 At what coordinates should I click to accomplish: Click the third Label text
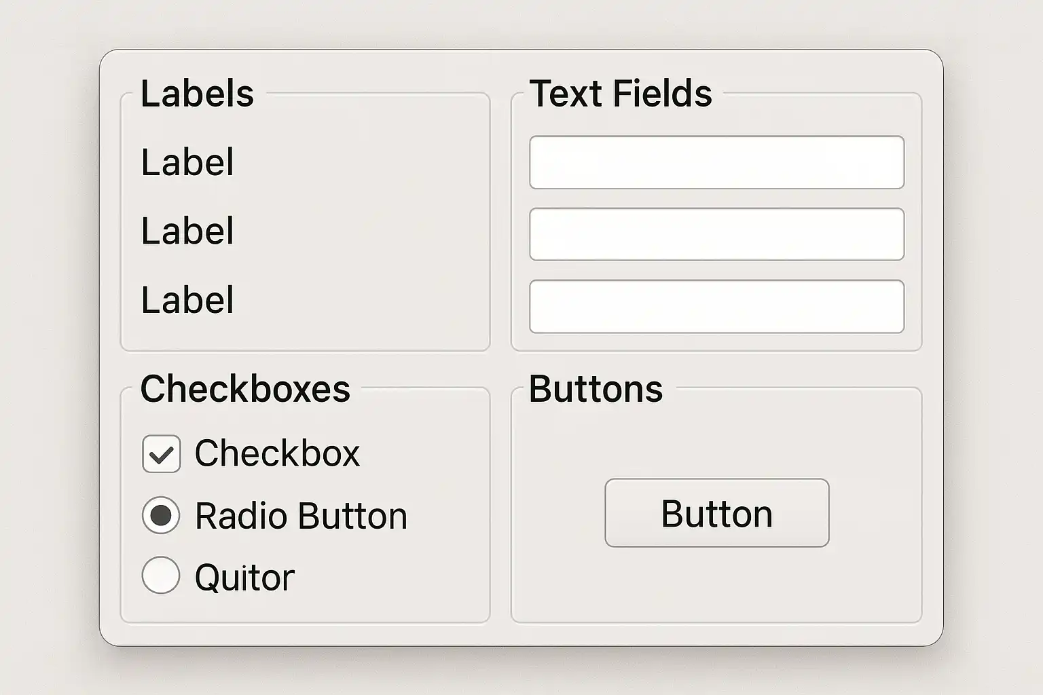pos(187,300)
